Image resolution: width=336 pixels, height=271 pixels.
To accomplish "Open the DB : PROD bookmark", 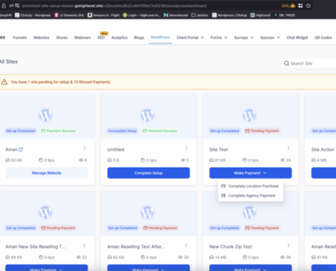I will point(284,15).
